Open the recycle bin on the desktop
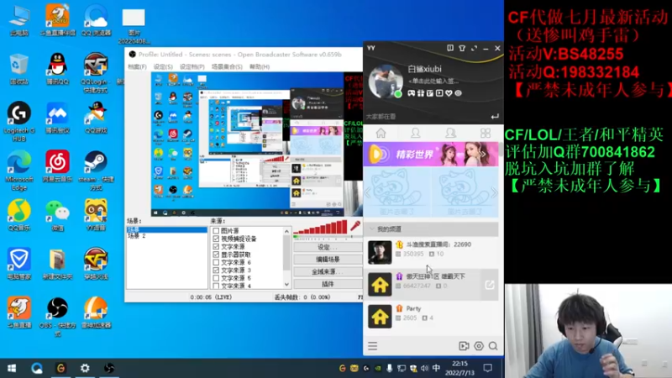Image resolution: width=672 pixels, height=378 pixels. tap(18, 67)
